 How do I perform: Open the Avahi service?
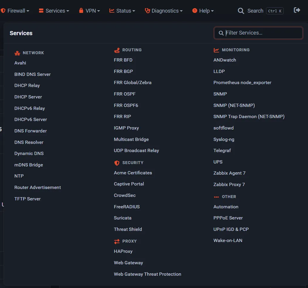pyautogui.click(x=20, y=63)
